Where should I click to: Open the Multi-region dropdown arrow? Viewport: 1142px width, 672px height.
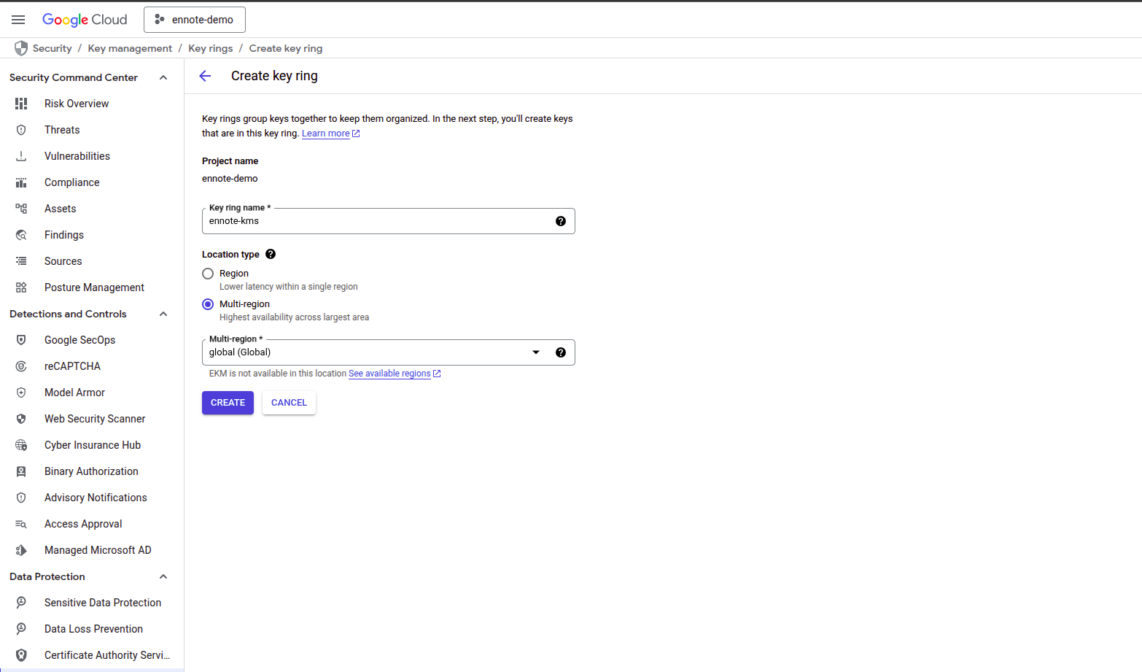[x=536, y=352]
